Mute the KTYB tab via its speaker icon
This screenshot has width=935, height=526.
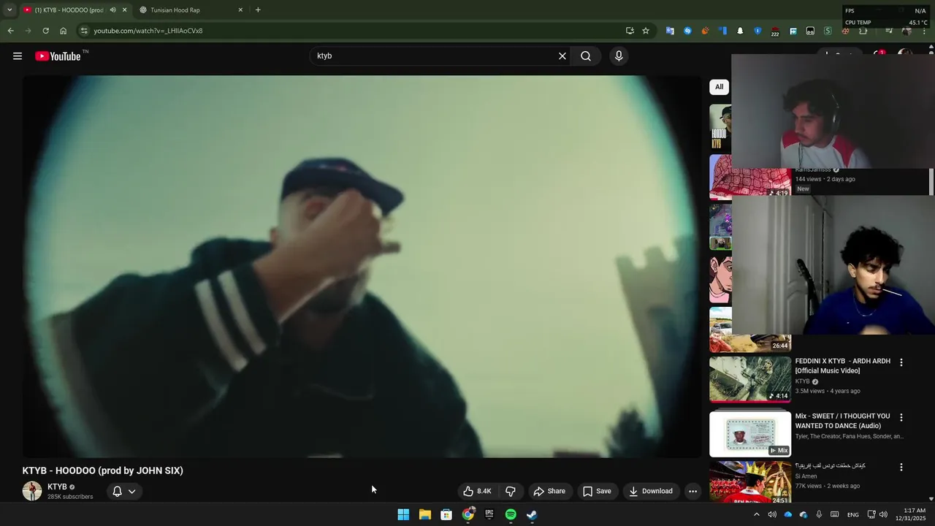click(112, 10)
